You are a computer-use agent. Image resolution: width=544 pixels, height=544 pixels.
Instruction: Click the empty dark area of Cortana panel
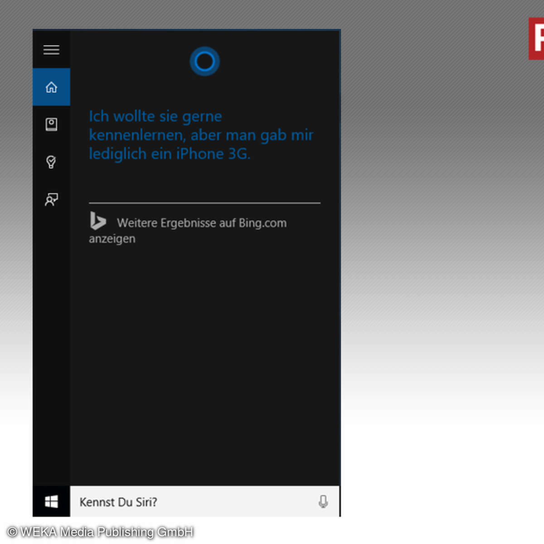[204, 363]
